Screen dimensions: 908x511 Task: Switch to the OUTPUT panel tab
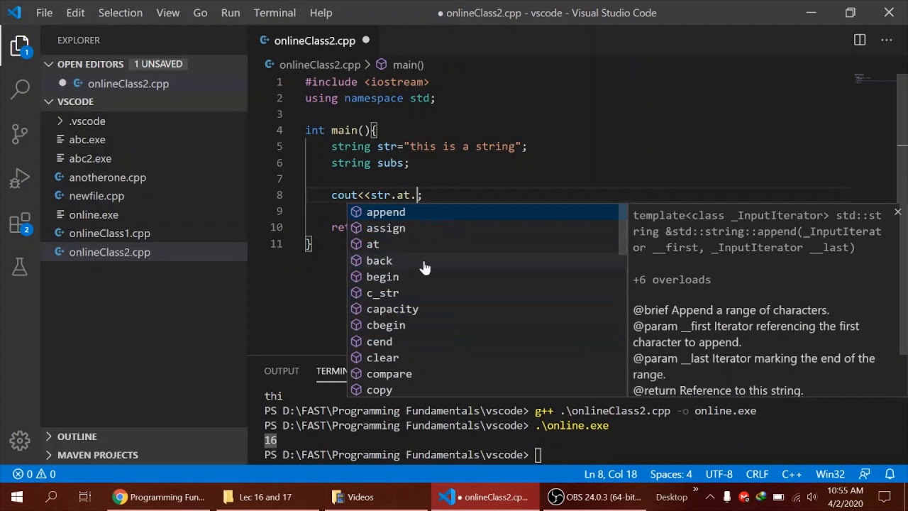click(282, 371)
